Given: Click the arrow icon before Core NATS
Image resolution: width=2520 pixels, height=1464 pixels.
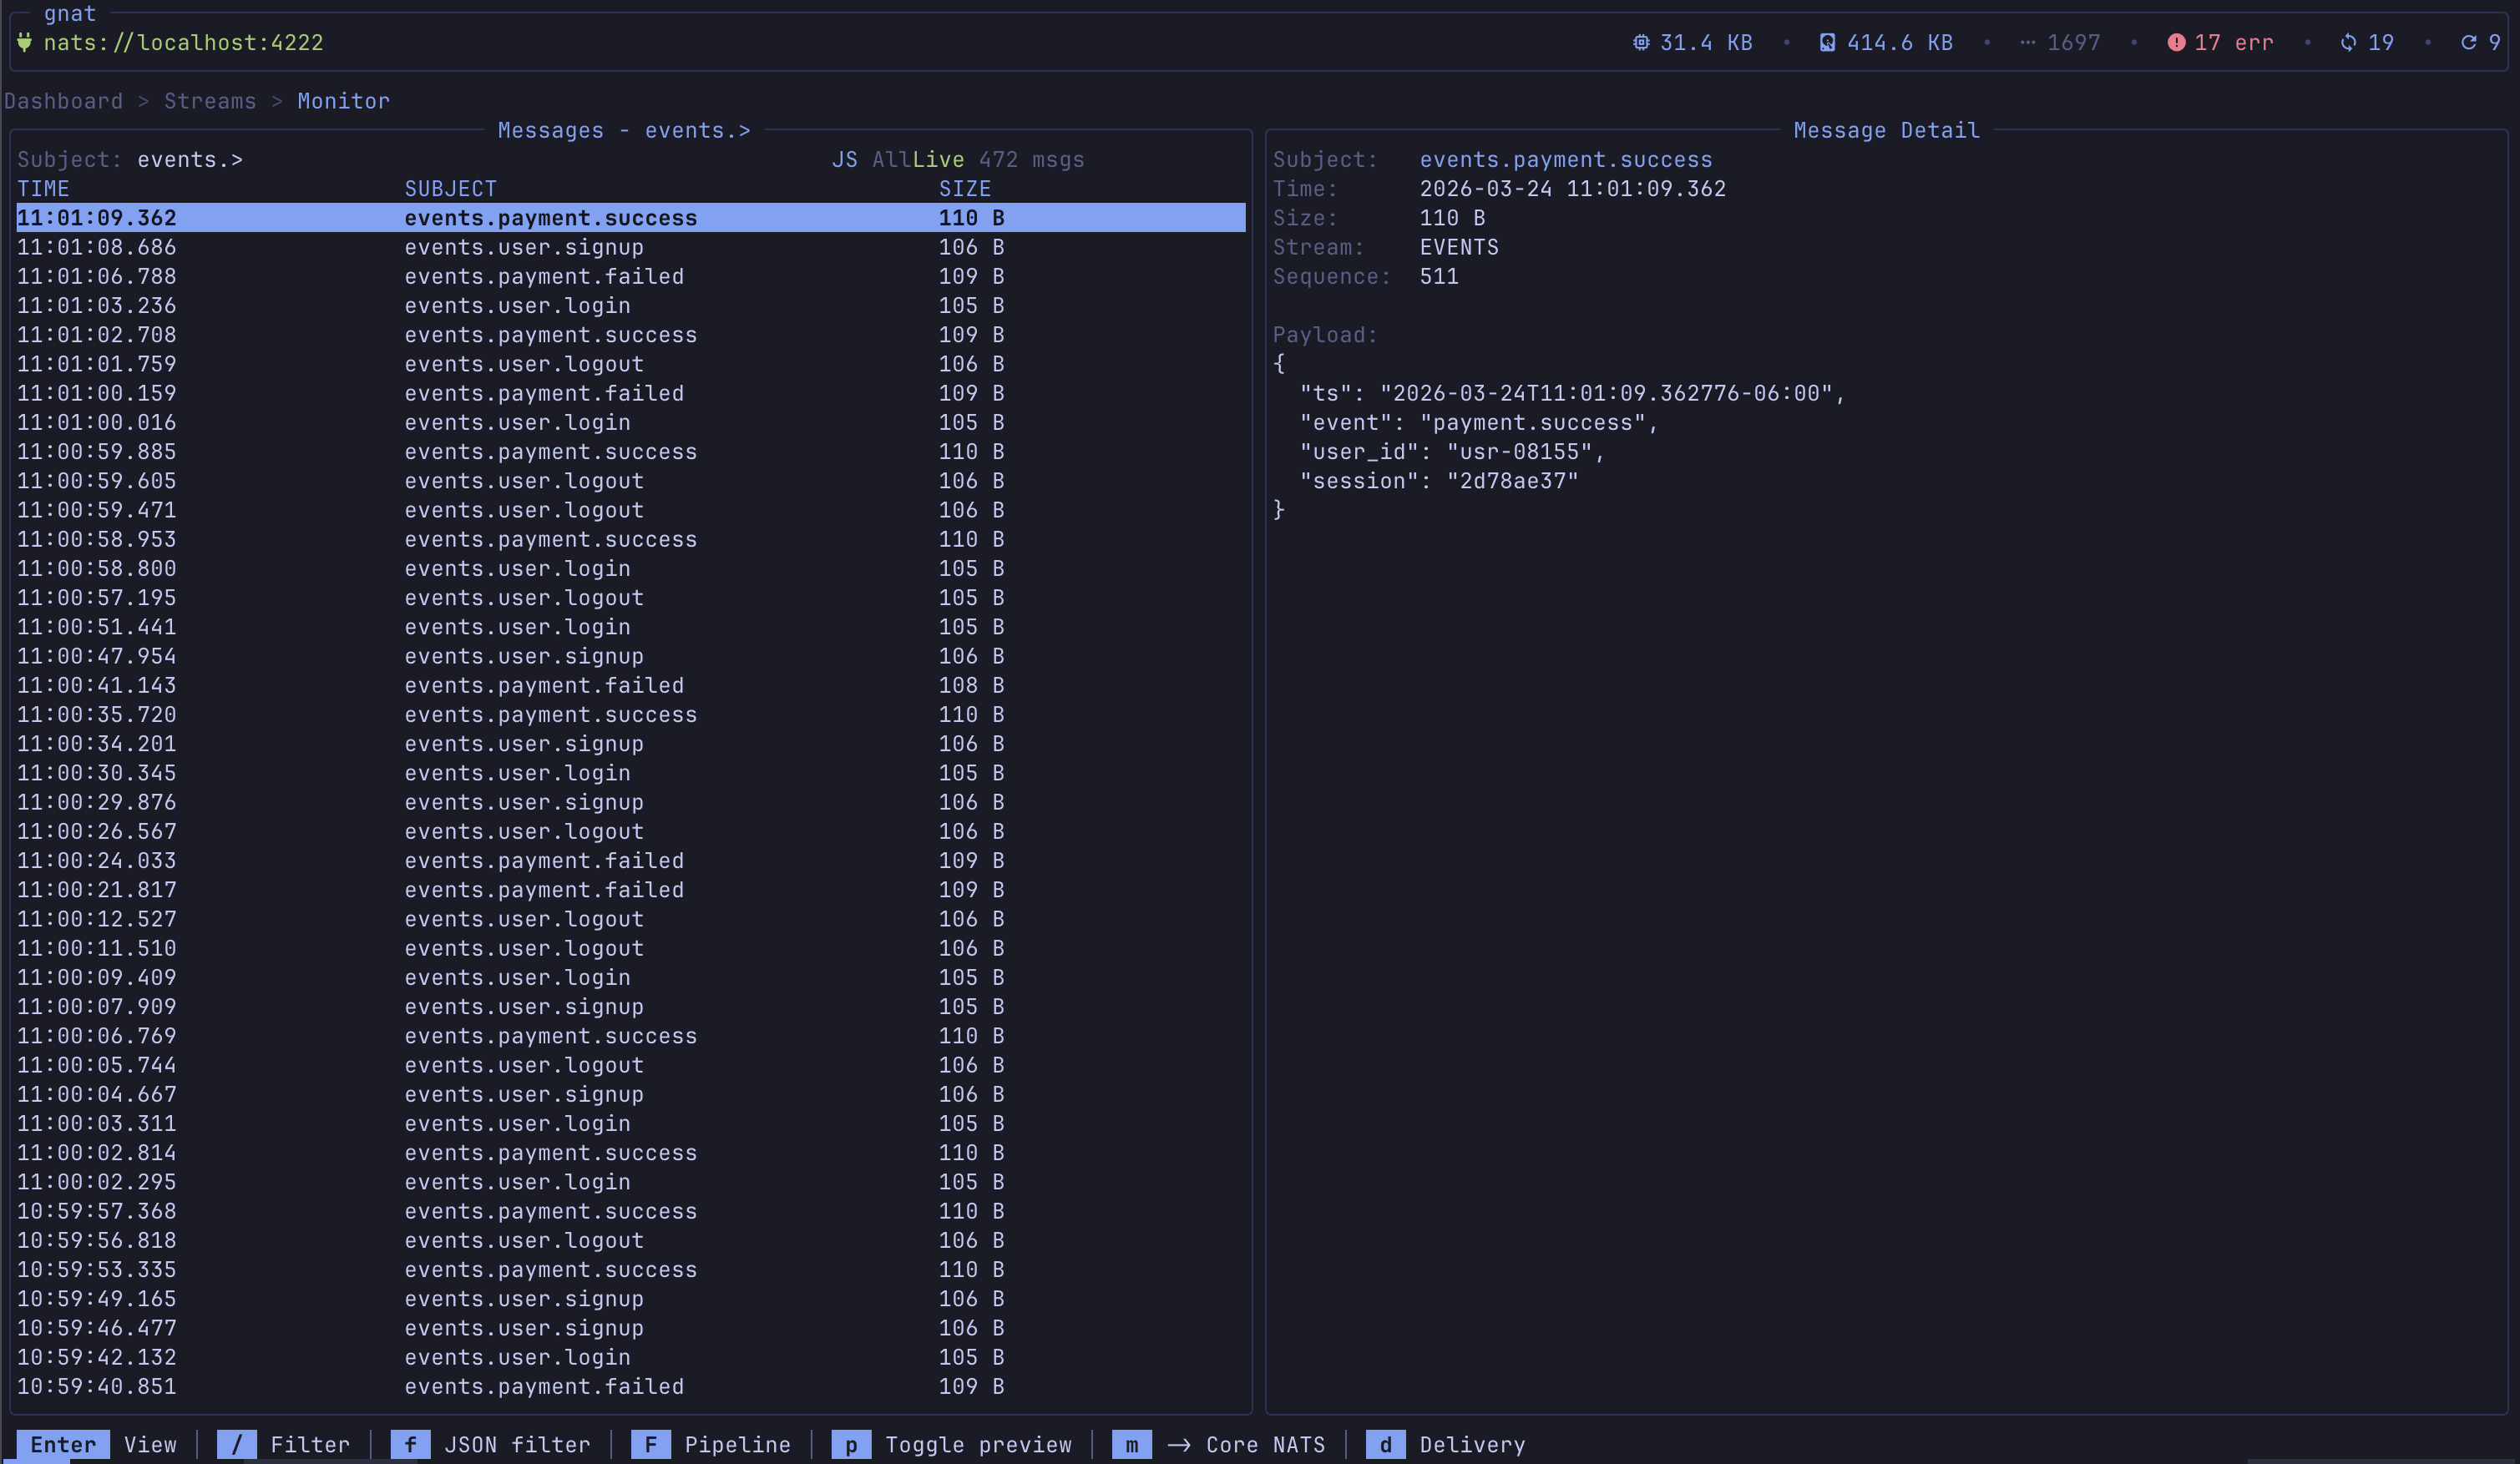Looking at the screenshot, I should click(x=1178, y=1445).
